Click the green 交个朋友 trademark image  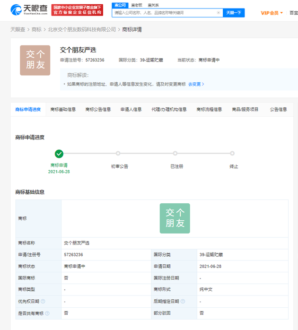[175, 218]
